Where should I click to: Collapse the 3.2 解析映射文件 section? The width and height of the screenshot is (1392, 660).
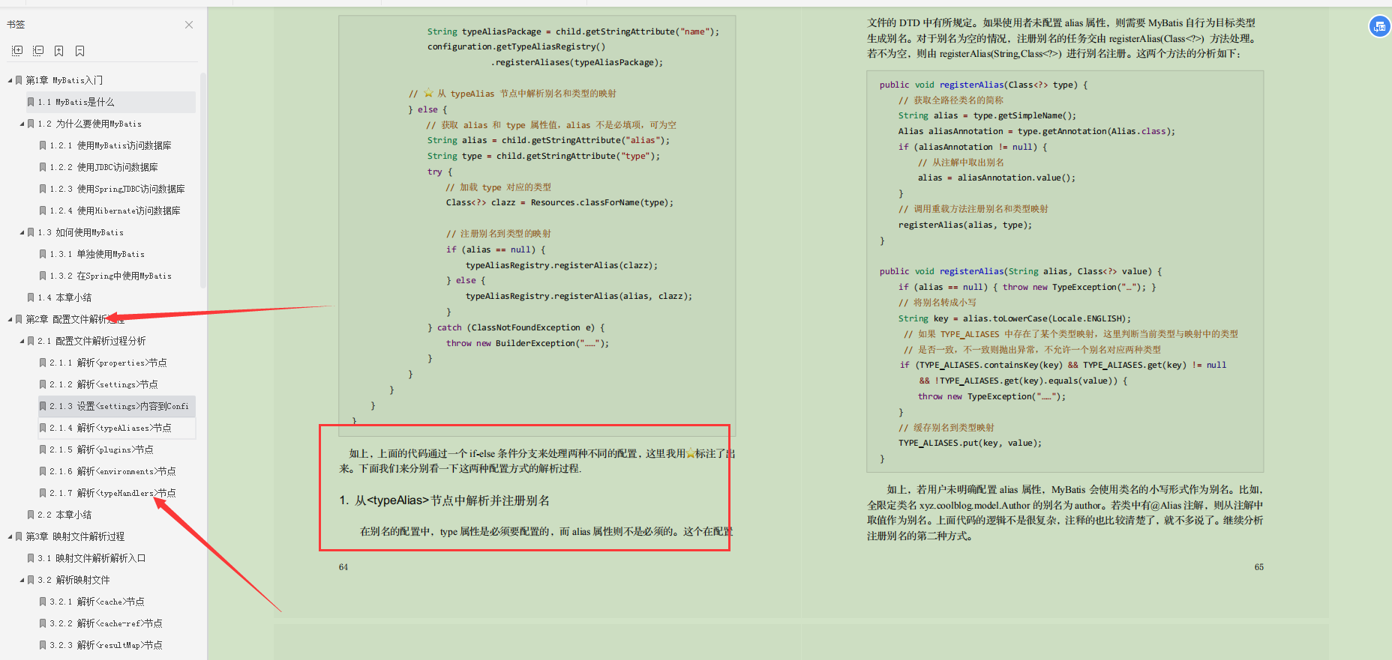pos(22,580)
